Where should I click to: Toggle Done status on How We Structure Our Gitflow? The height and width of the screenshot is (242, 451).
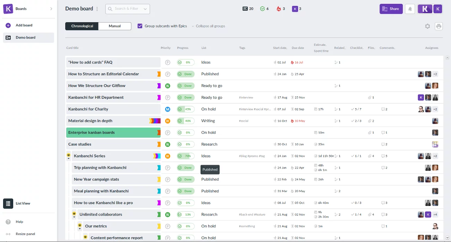(x=186, y=86)
